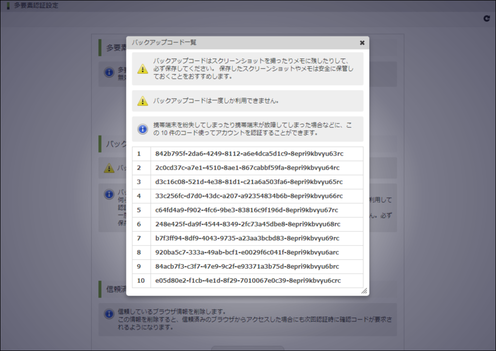Click row number 6 cell
Viewport: 496px width, 351px height.
coord(142,224)
